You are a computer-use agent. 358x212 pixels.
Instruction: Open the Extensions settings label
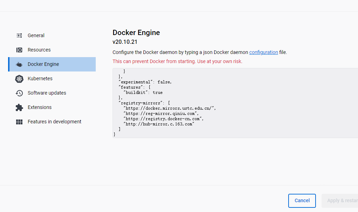(40, 107)
